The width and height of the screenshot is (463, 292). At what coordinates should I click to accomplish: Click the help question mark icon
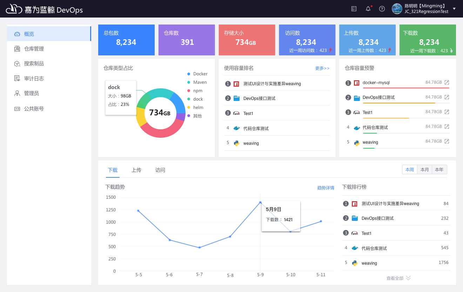click(x=382, y=9)
